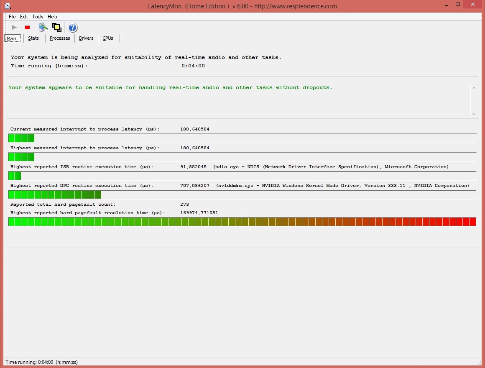Click the overlapping windows toolbar icon
485x368 pixels.
[56, 28]
